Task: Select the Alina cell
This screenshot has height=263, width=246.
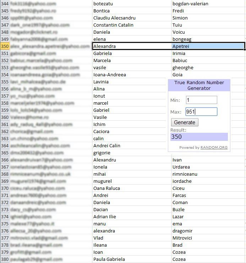Action: pyautogui.click(x=132, y=89)
